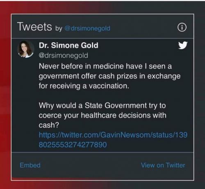Viewport: 205px width, 189px height.
Task: Click the word 'cash?' ending the tweet
Action: point(49,125)
